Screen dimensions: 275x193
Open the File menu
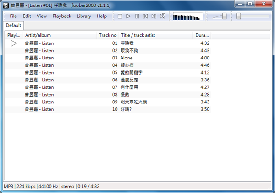pos(13,16)
